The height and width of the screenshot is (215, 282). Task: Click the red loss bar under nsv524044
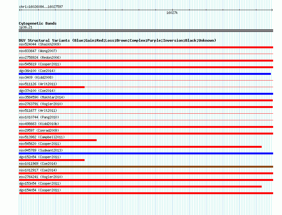click(x=146, y=47)
